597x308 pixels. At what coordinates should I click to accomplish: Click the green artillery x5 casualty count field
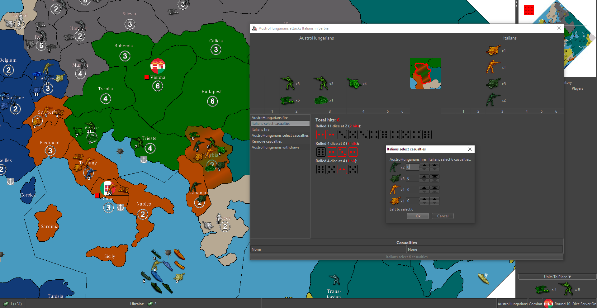pyautogui.click(x=412, y=178)
